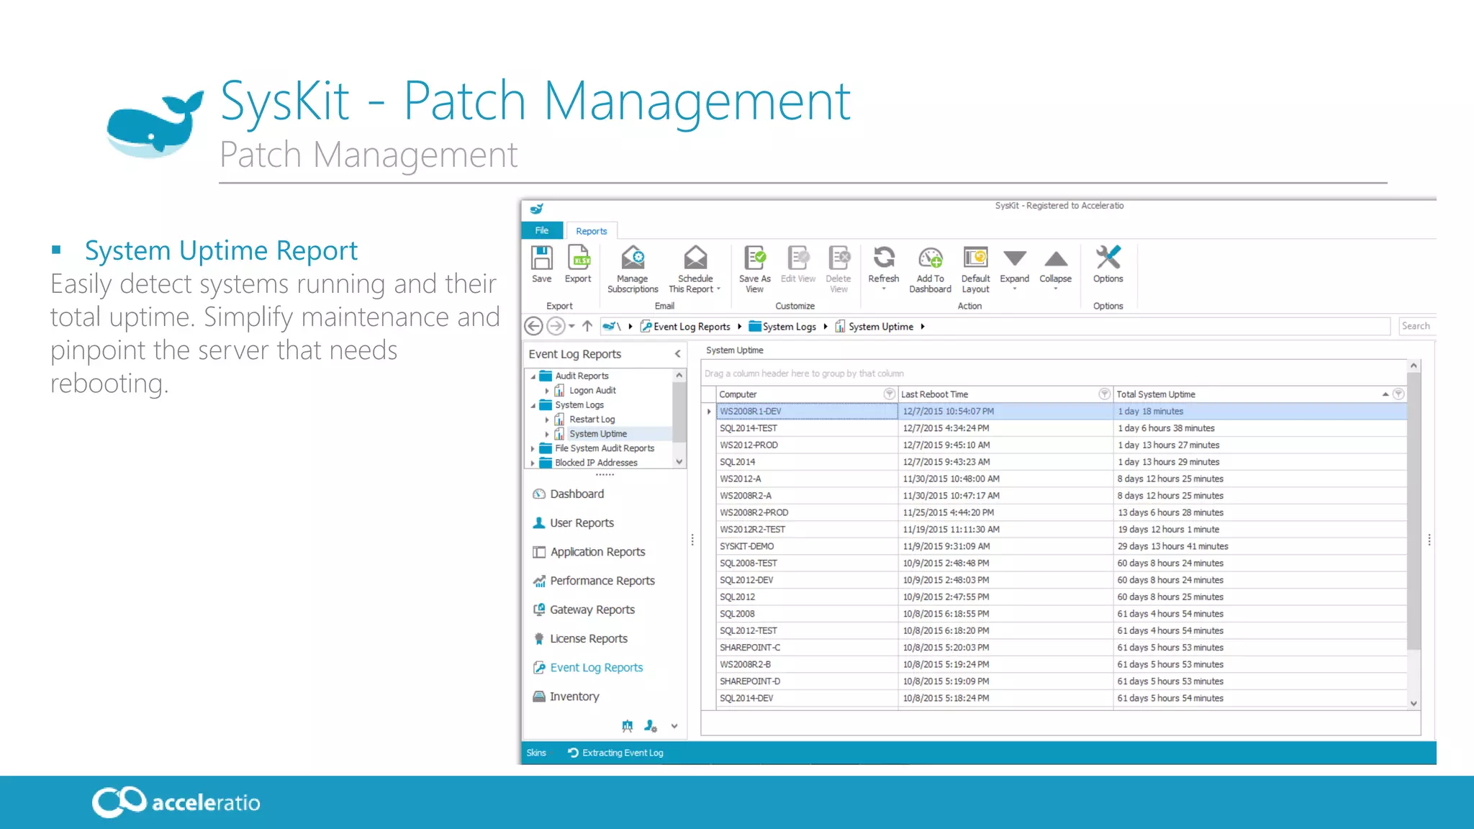Expand the Restart Log tree node

(x=547, y=420)
